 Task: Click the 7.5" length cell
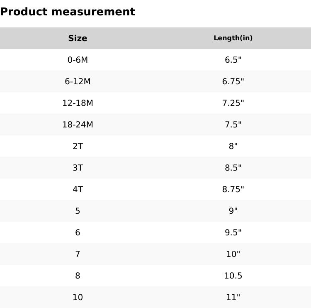[233, 125]
